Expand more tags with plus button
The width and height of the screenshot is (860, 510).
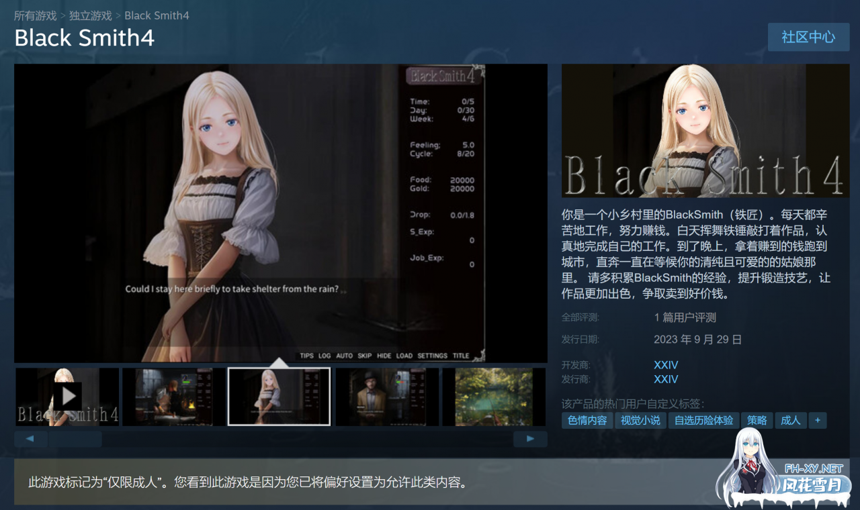[x=818, y=420]
